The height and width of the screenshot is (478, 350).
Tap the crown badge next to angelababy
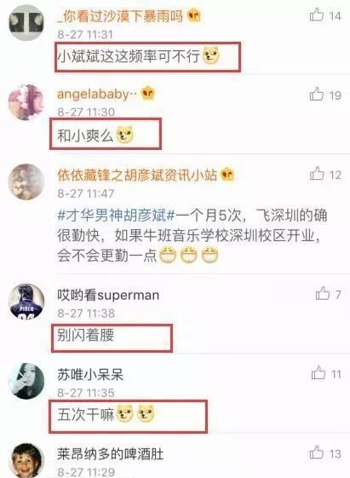(148, 93)
